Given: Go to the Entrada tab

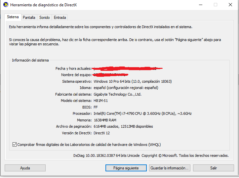Looking at the screenshot, I should (60, 18).
